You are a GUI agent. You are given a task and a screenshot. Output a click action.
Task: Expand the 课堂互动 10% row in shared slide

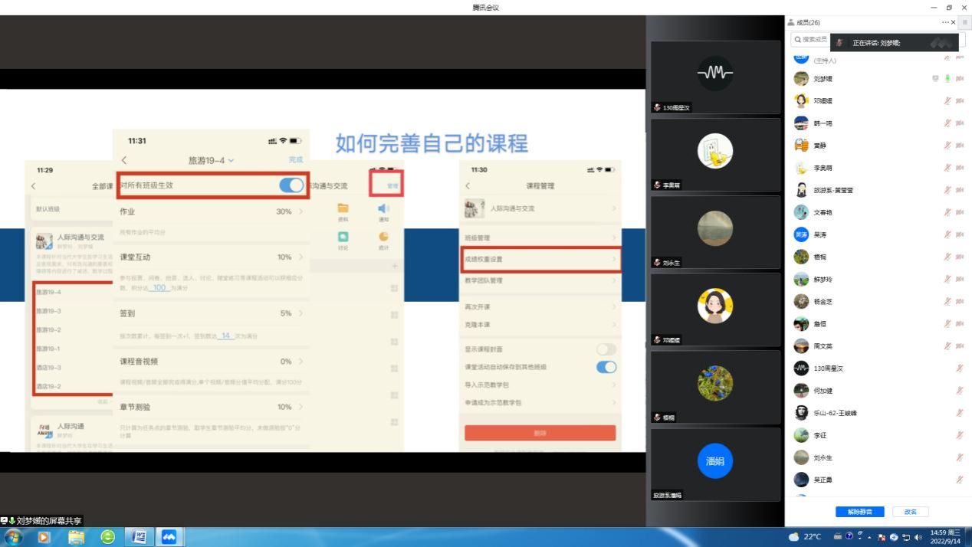point(211,257)
